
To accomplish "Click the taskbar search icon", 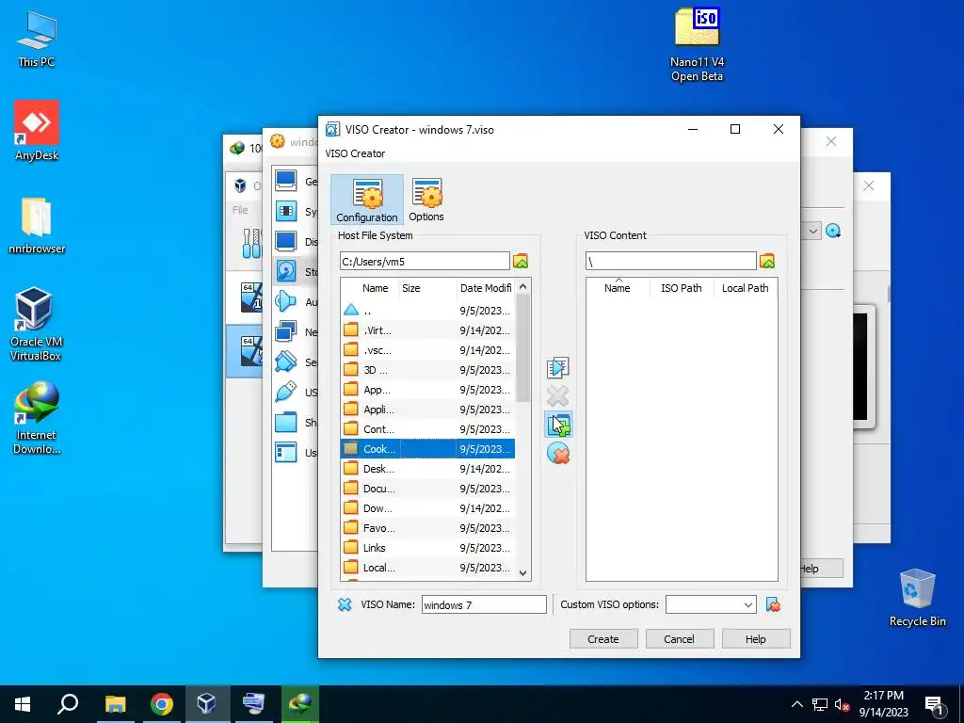I will [68, 704].
